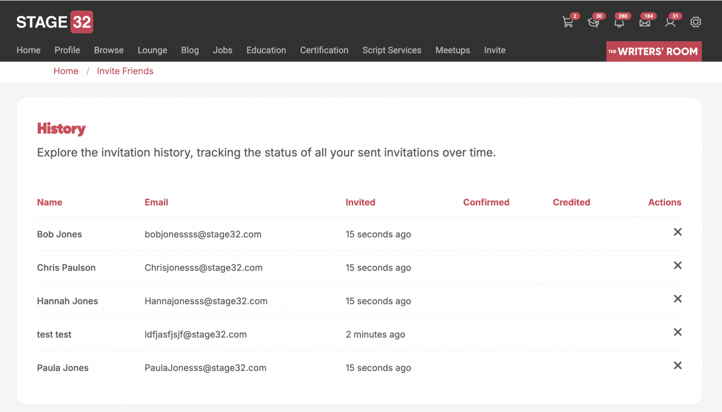Delete the test test invitation
The height and width of the screenshot is (412, 722).
point(677,332)
